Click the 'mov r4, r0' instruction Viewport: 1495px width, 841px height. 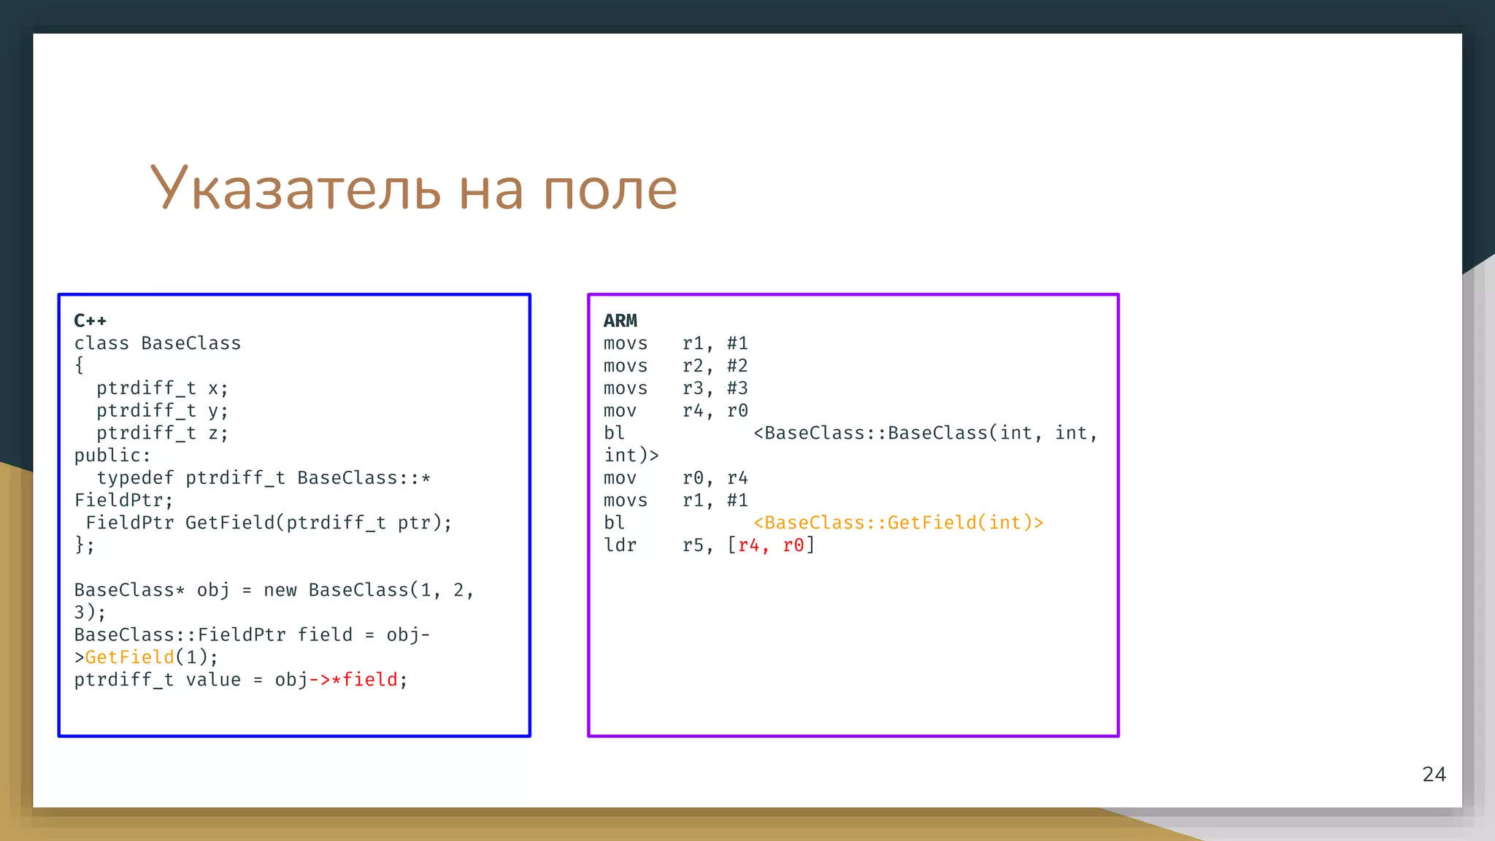(676, 411)
